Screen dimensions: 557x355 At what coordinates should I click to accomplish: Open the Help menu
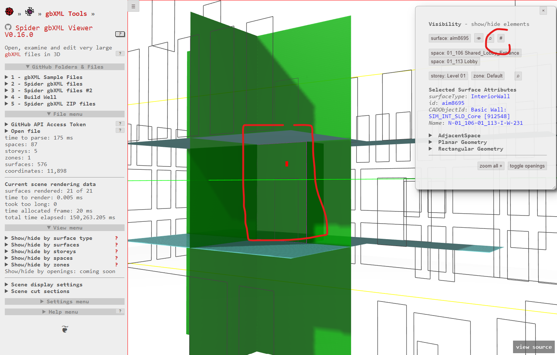[61, 311]
